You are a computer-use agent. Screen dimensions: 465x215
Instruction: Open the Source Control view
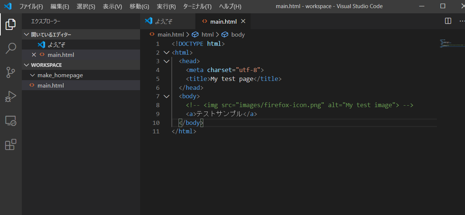(x=11, y=72)
